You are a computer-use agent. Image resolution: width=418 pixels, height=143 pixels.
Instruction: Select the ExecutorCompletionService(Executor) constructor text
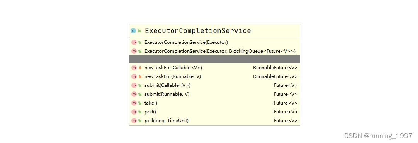[x=186, y=42]
